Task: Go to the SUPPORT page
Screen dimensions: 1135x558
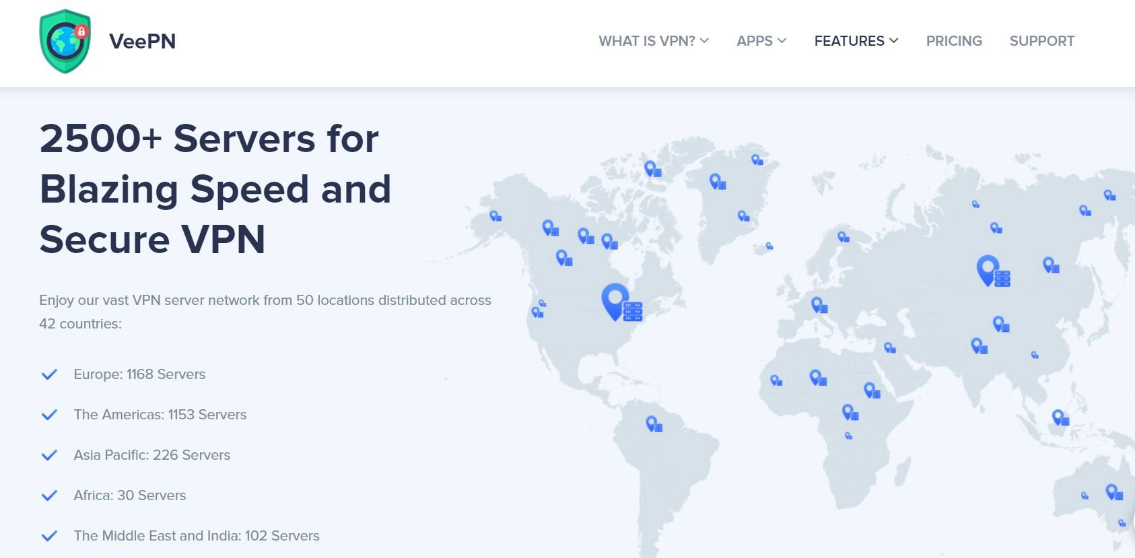Action: (1042, 41)
